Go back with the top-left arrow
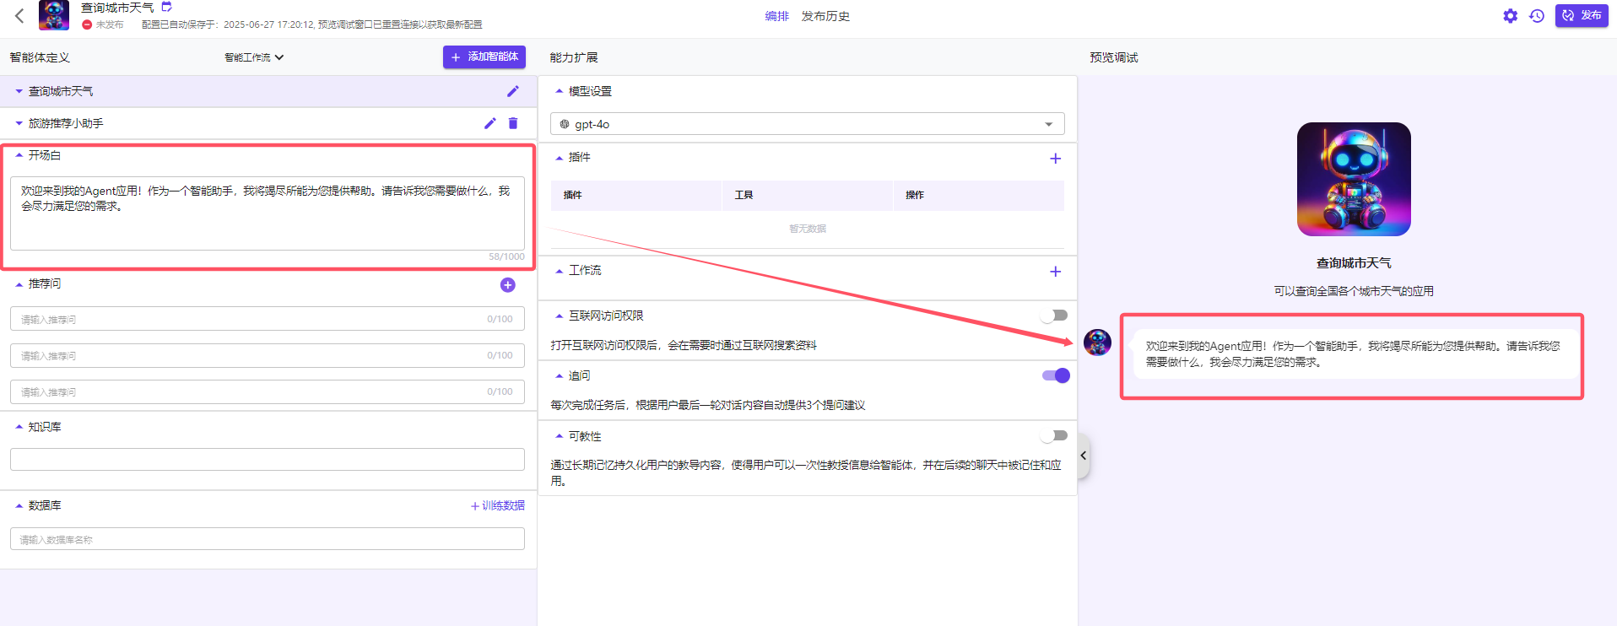Viewport: 1617px width, 626px height. [19, 15]
